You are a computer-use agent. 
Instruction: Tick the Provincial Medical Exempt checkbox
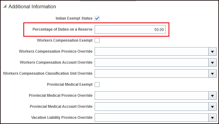[97, 85]
